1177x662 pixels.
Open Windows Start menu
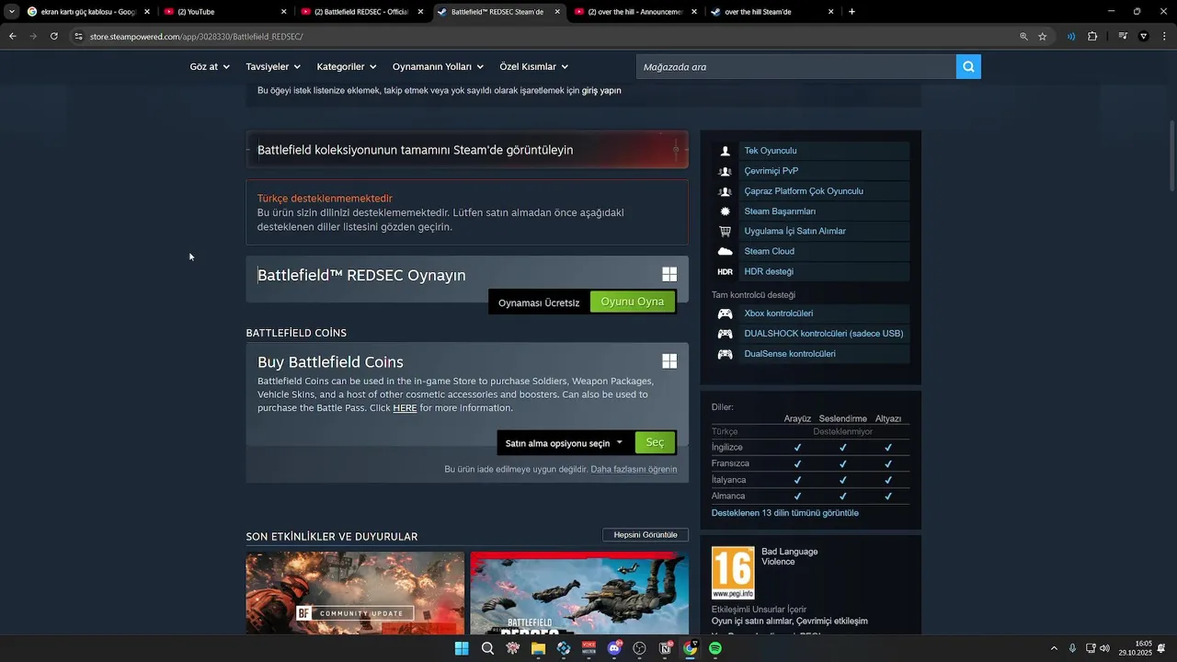[462, 648]
